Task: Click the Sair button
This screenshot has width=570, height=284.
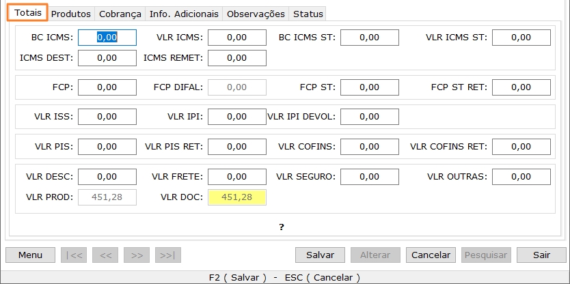Action: 542,255
